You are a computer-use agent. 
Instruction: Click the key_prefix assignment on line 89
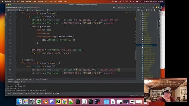pyautogui.click(x=58, y=50)
